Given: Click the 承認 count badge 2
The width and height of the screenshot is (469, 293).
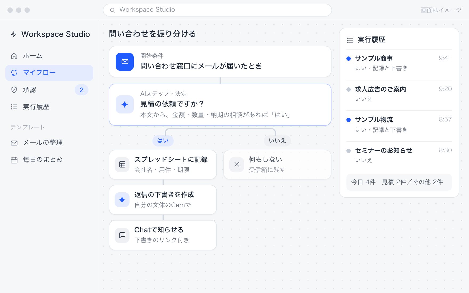Looking at the screenshot, I should click(x=82, y=90).
